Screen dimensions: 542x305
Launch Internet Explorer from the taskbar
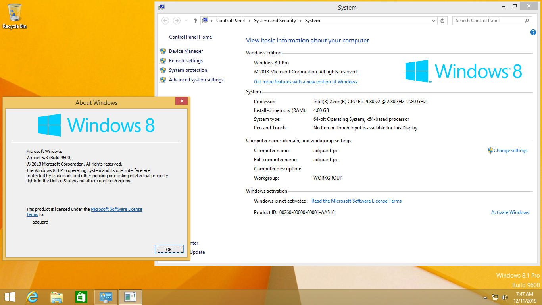(x=32, y=297)
